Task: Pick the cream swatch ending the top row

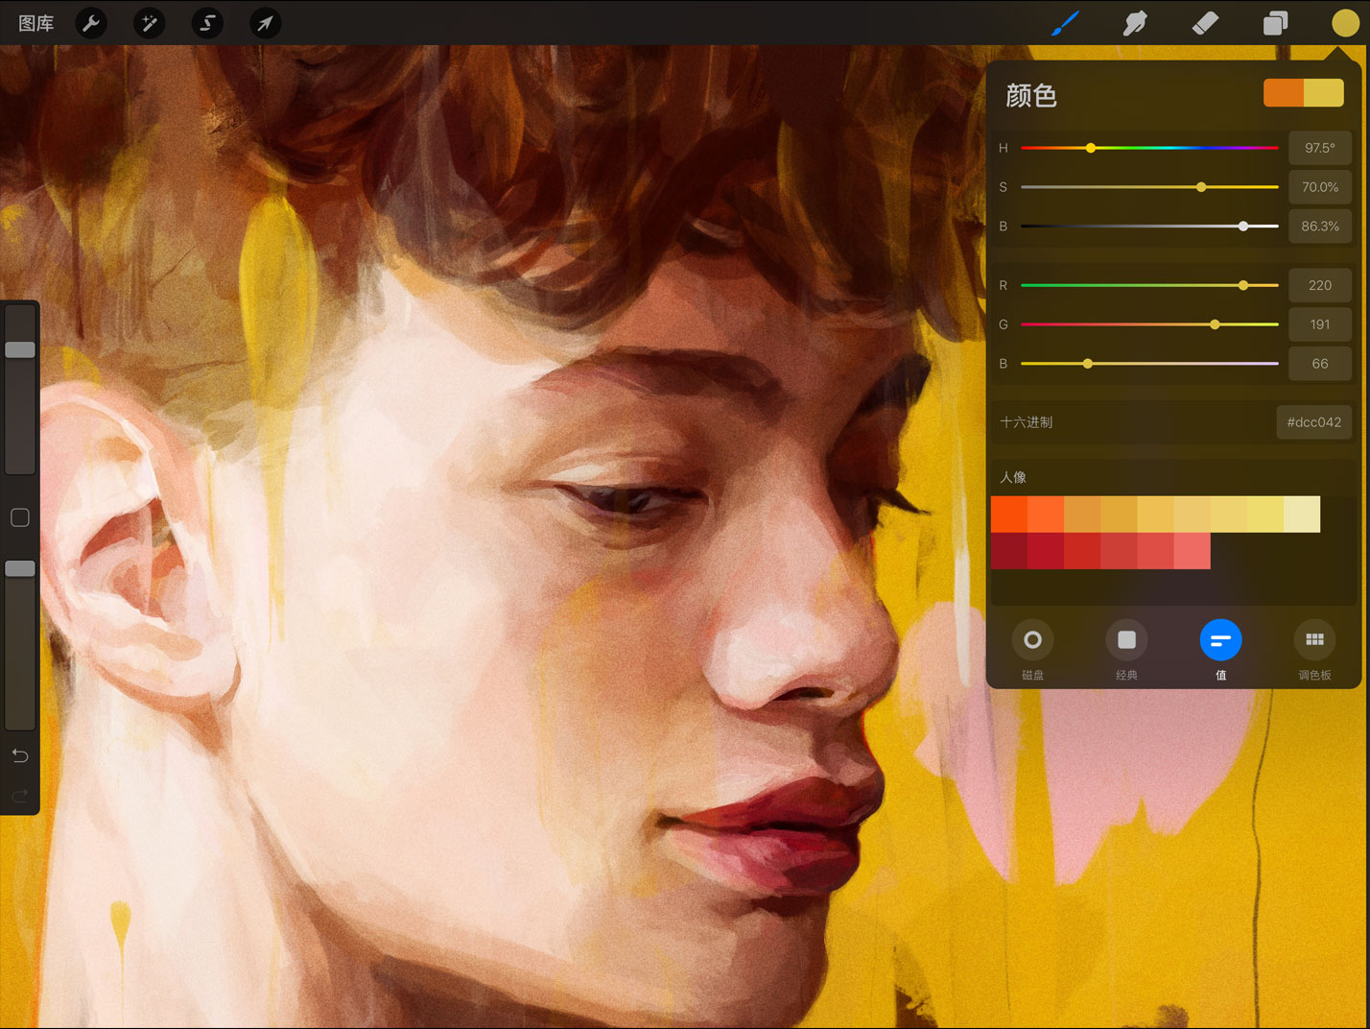Action: click(x=1302, y=514)
